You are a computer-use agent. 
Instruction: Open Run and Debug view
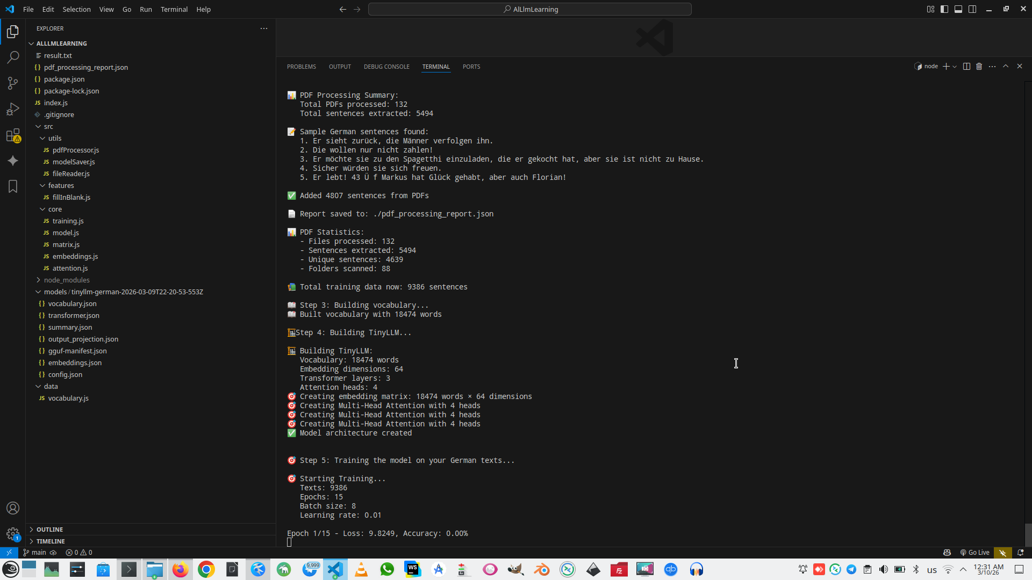pyautogui.click(x=13, y=109)
